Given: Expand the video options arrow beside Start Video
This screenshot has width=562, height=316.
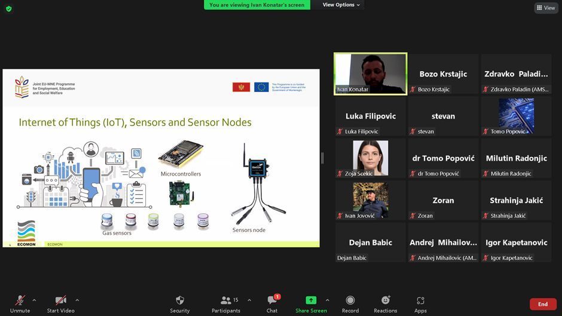Looking at the screenshot, I should pyautogui.click(x=77, y=300).
